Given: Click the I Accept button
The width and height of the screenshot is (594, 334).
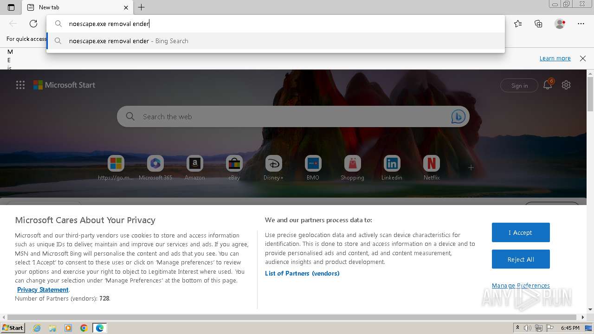Looking at the screenshot, I should click(521, 232).
